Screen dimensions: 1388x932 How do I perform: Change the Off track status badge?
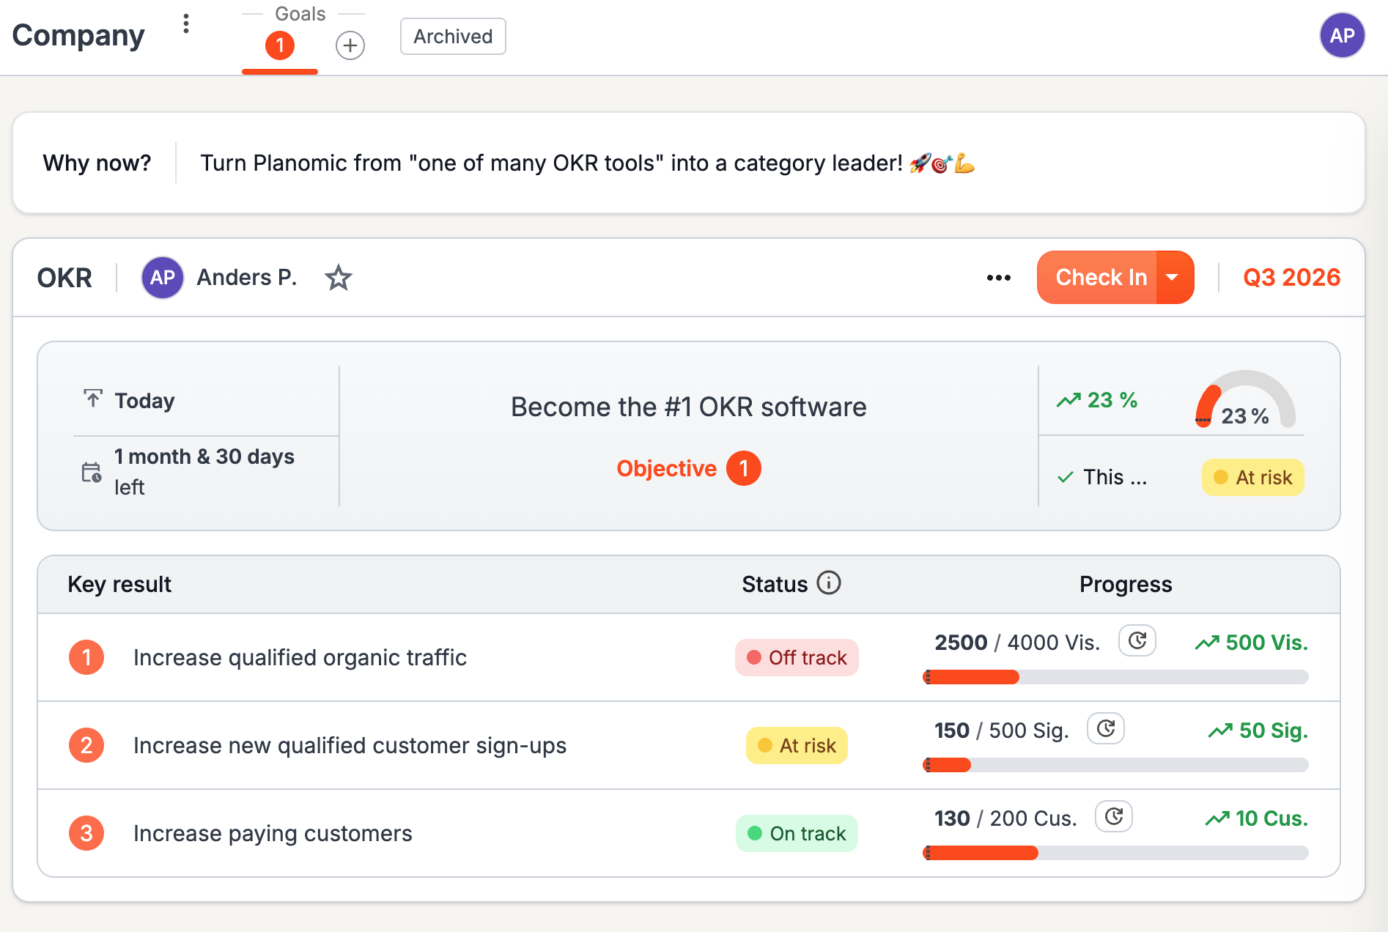pos(797,657)
